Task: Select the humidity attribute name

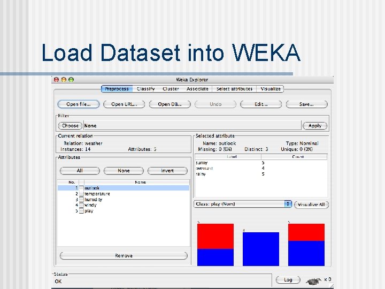Action: pos(93,200)
